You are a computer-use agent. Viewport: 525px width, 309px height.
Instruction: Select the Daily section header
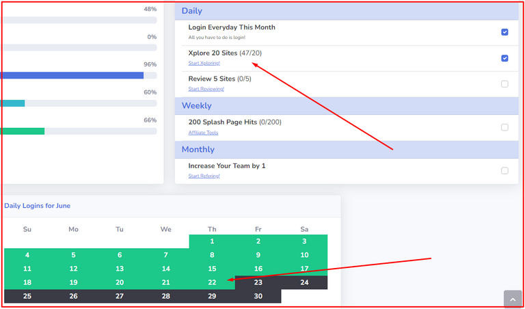click(x=347, y=11)
